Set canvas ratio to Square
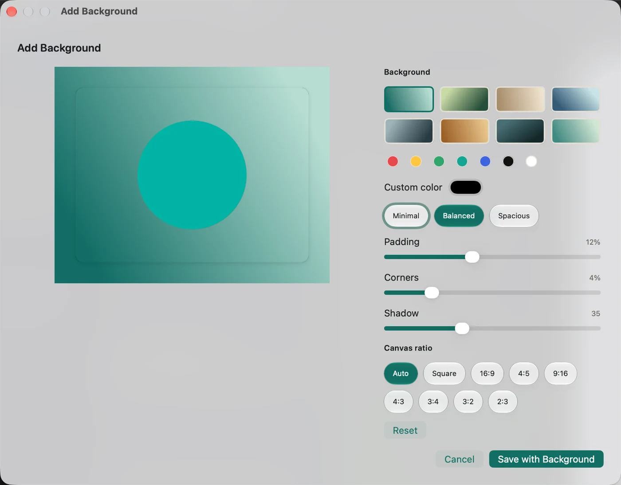Viewport: 621px width, 485px height. click(444, 373)
